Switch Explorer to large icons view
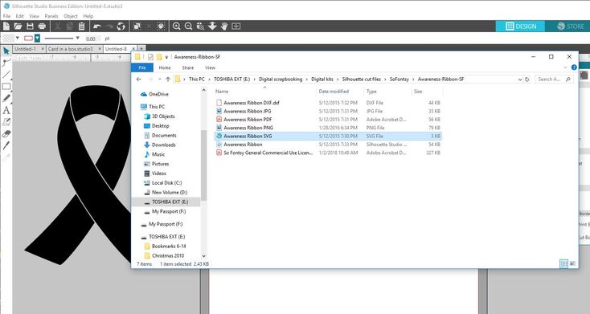This screenshot has height=314, width=590. [x=572, y=264]
